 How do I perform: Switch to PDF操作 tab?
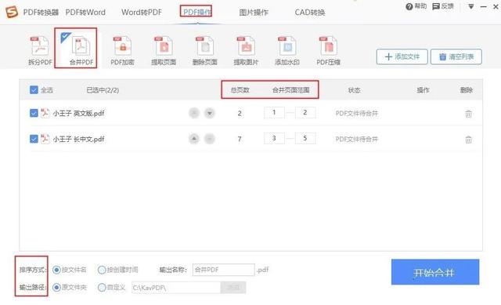[x=196, y=13]
